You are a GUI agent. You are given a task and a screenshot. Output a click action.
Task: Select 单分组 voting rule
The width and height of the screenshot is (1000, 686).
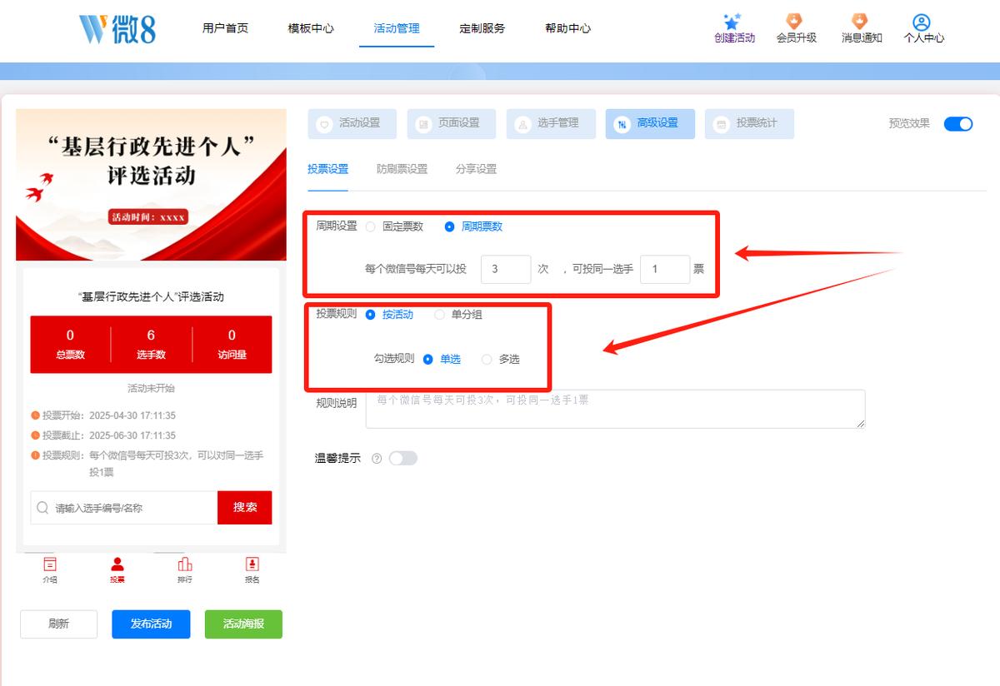point(440,315)
